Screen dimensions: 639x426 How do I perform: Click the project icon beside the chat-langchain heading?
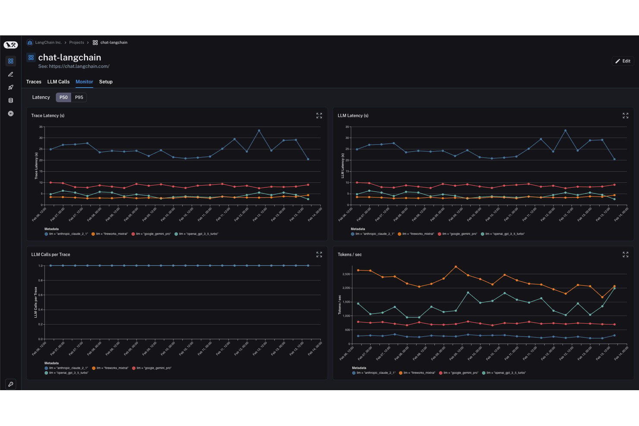click(31, 57)
